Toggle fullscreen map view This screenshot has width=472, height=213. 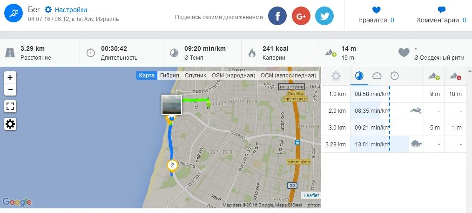[10, 107]
